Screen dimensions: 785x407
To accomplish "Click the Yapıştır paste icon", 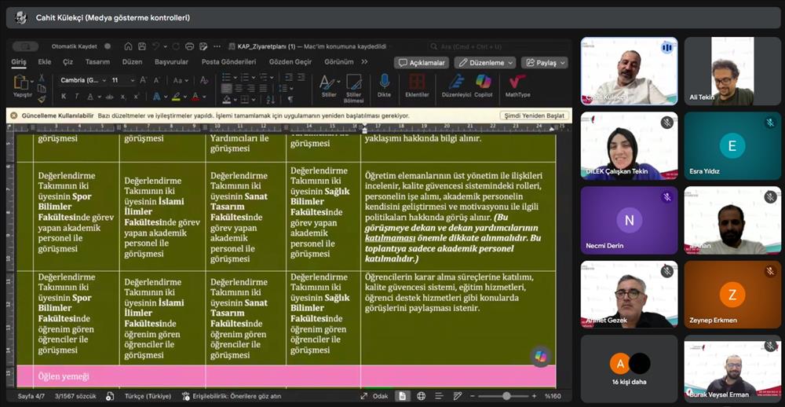I will click(22, 82).
